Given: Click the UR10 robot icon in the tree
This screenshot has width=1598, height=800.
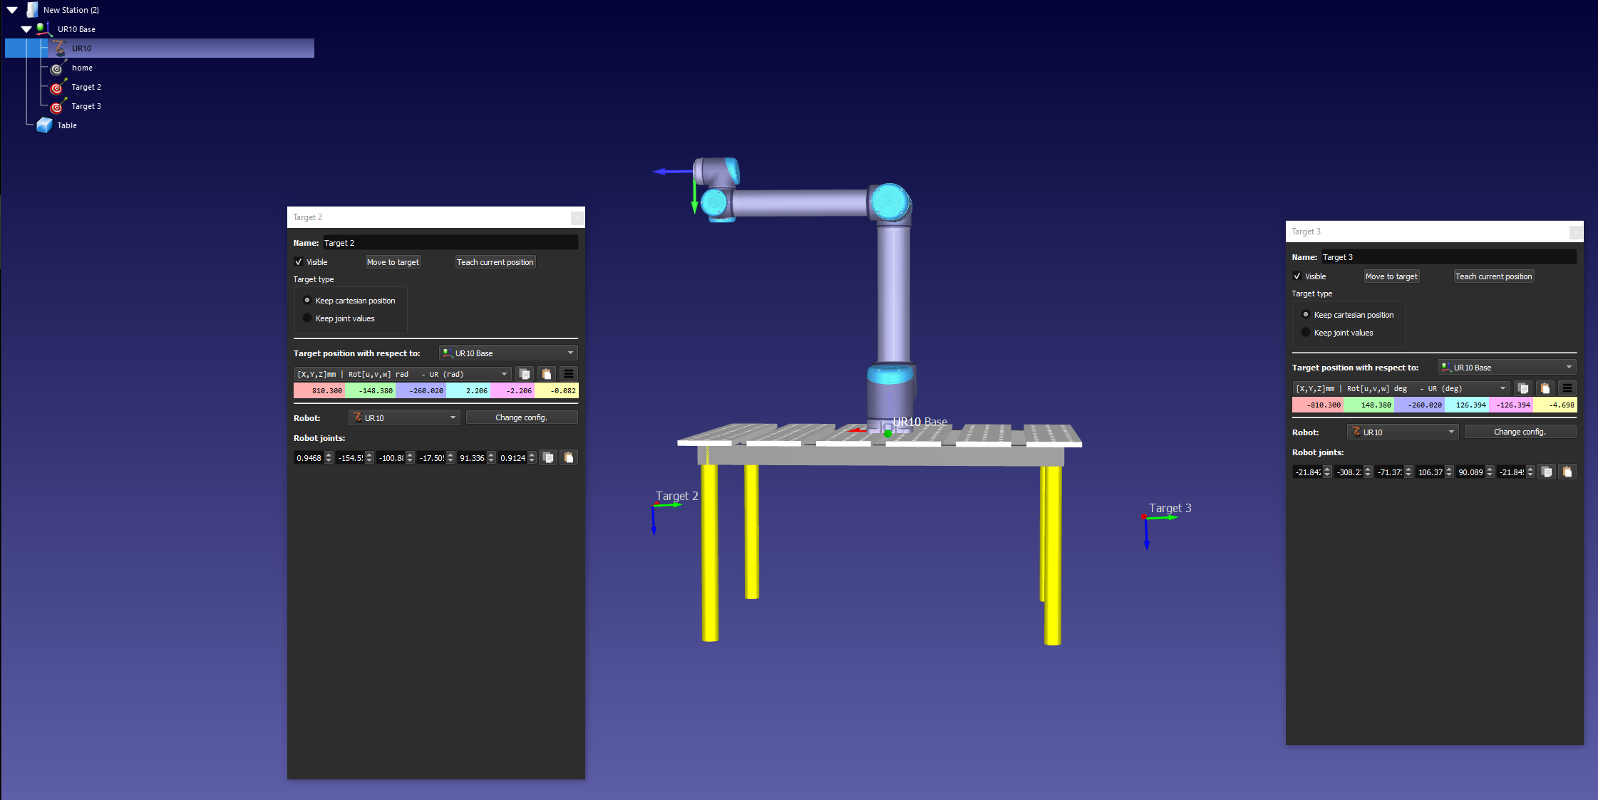Looking at the screenshot, I should pyautogui.click(x=59, y=48).
